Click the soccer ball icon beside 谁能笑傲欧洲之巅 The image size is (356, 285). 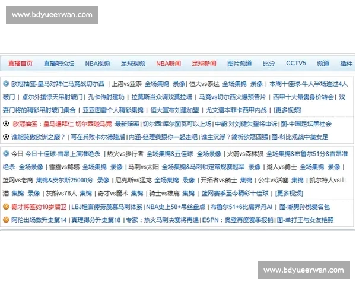pyautogui.click(x=6, y=137)
